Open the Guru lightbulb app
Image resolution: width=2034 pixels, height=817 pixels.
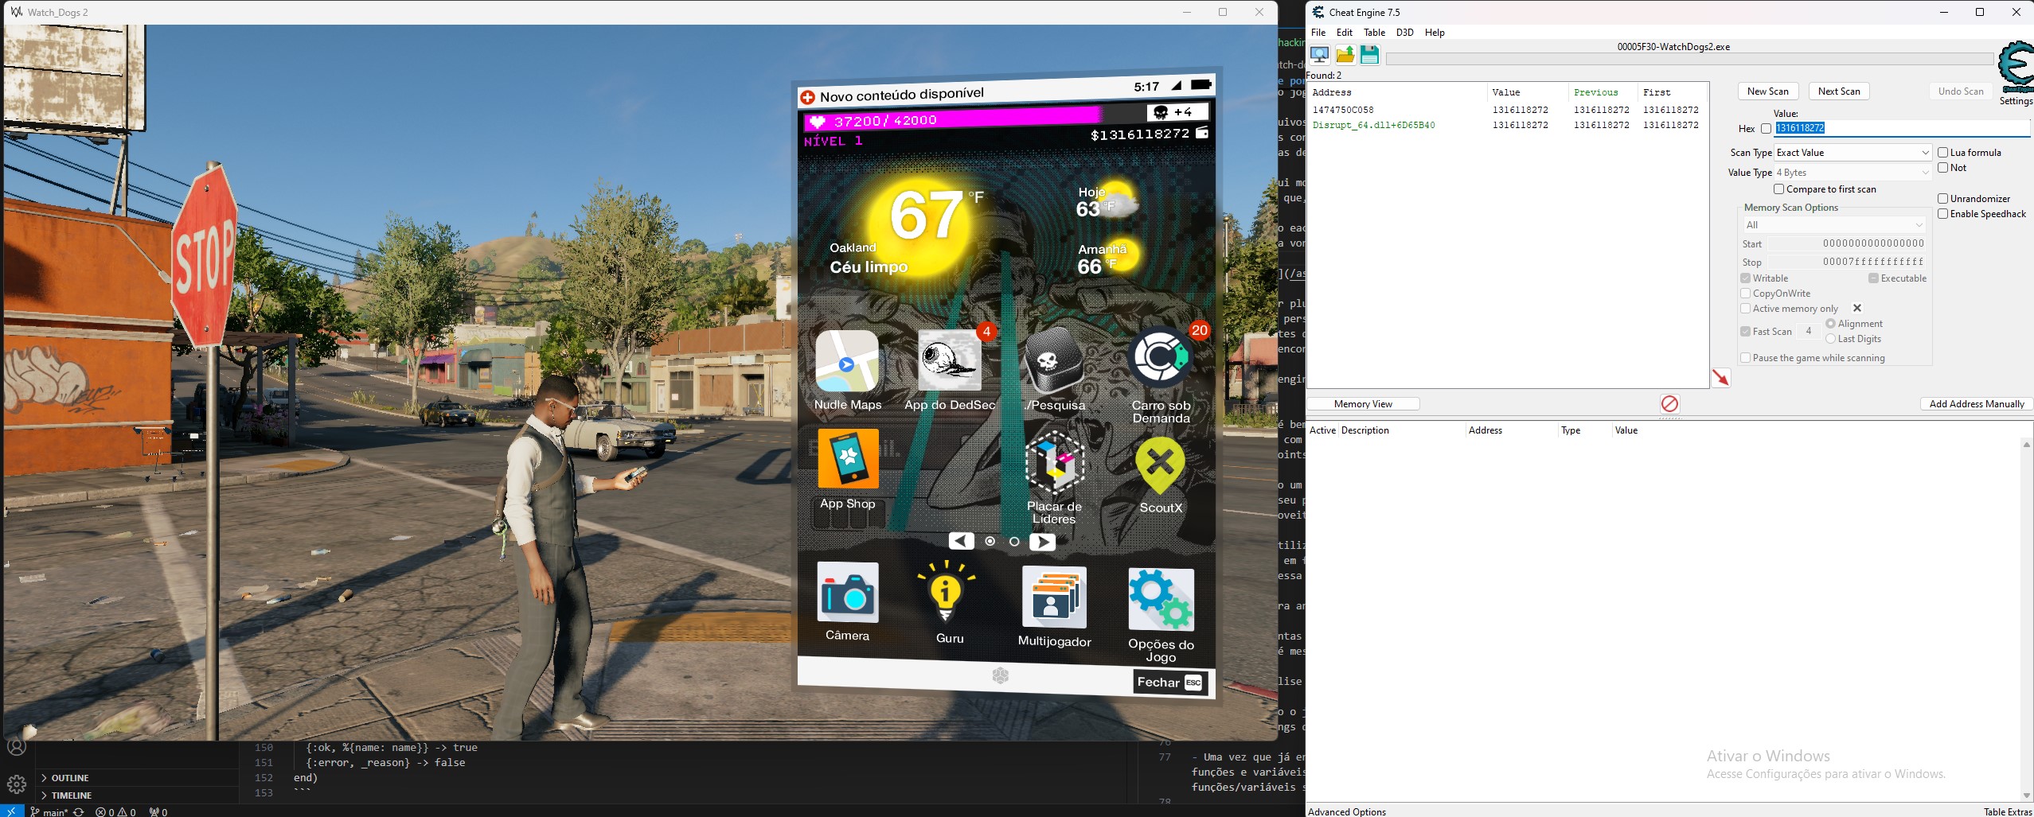pos(946,592)
